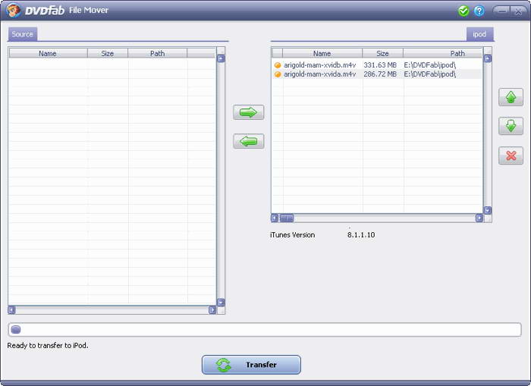The width and height of the screenshot is (531, 386).
Task: Start transfer with the Transfer button
Action: (x=251, y=365)
